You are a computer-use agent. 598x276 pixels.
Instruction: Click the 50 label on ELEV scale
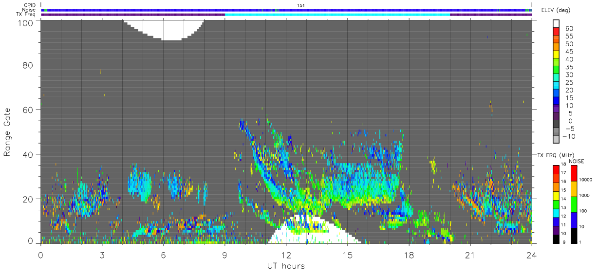[x=569, y=44]
